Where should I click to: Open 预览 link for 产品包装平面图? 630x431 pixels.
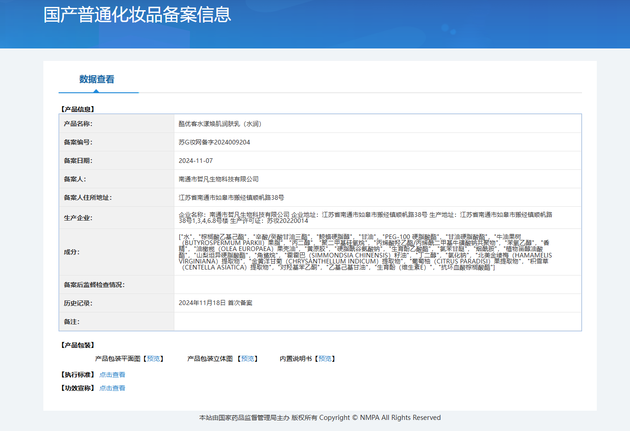(x=153, y=359)
